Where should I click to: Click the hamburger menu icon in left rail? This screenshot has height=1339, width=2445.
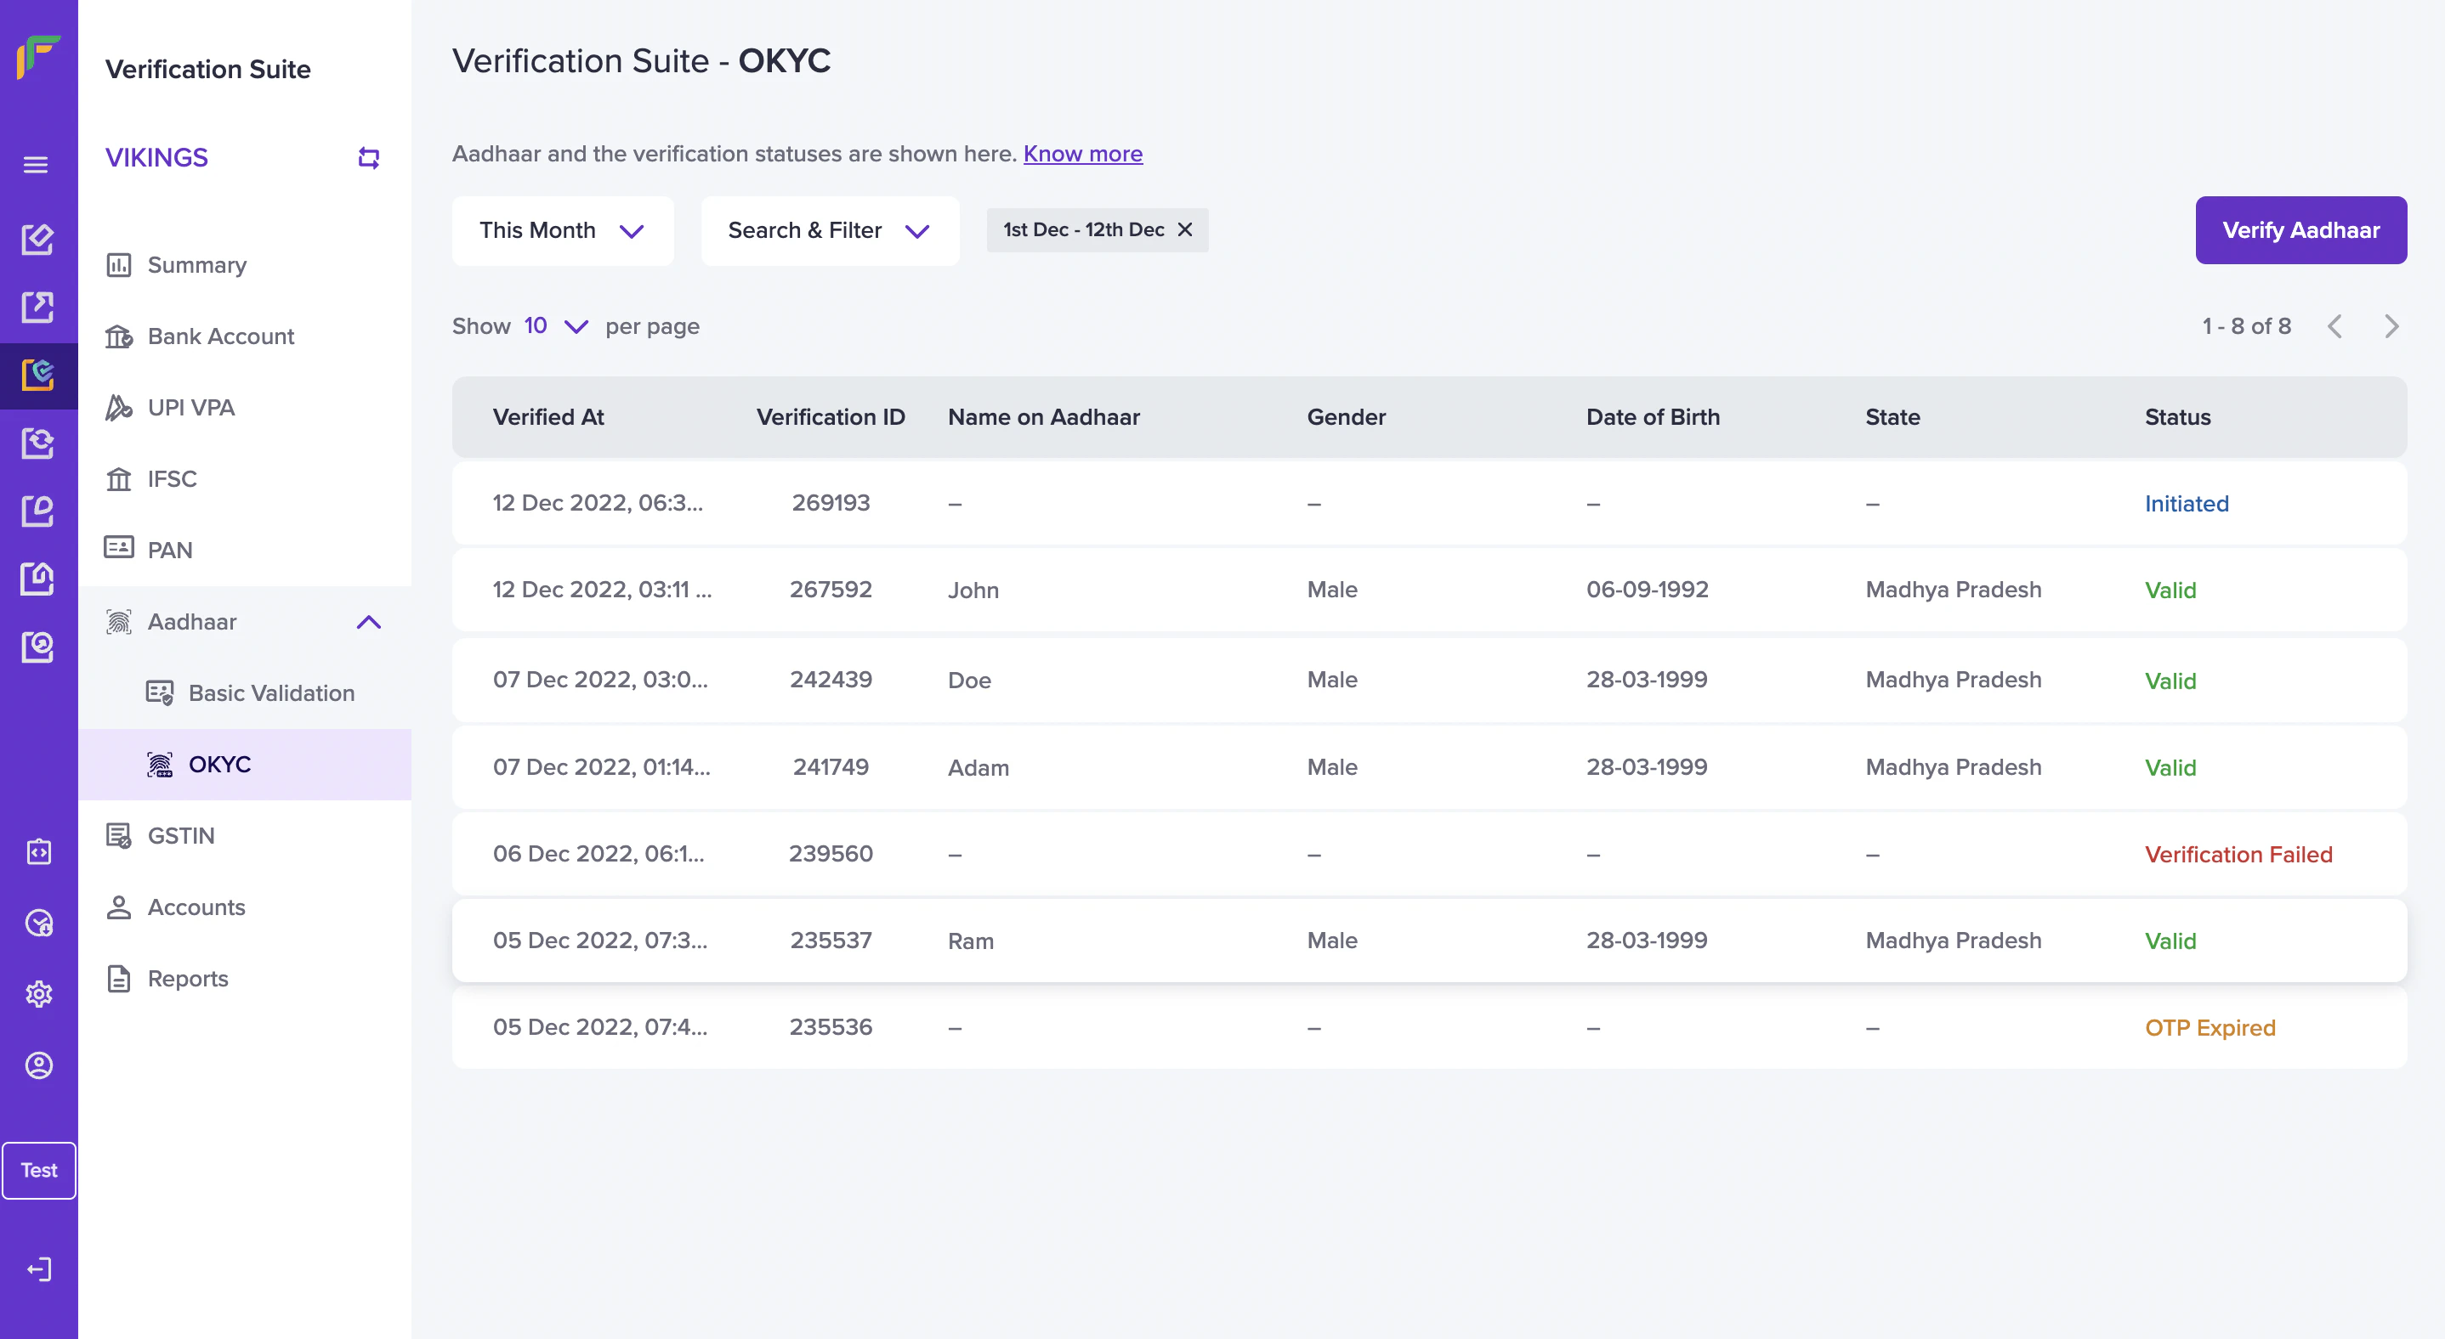coord(36,165)
